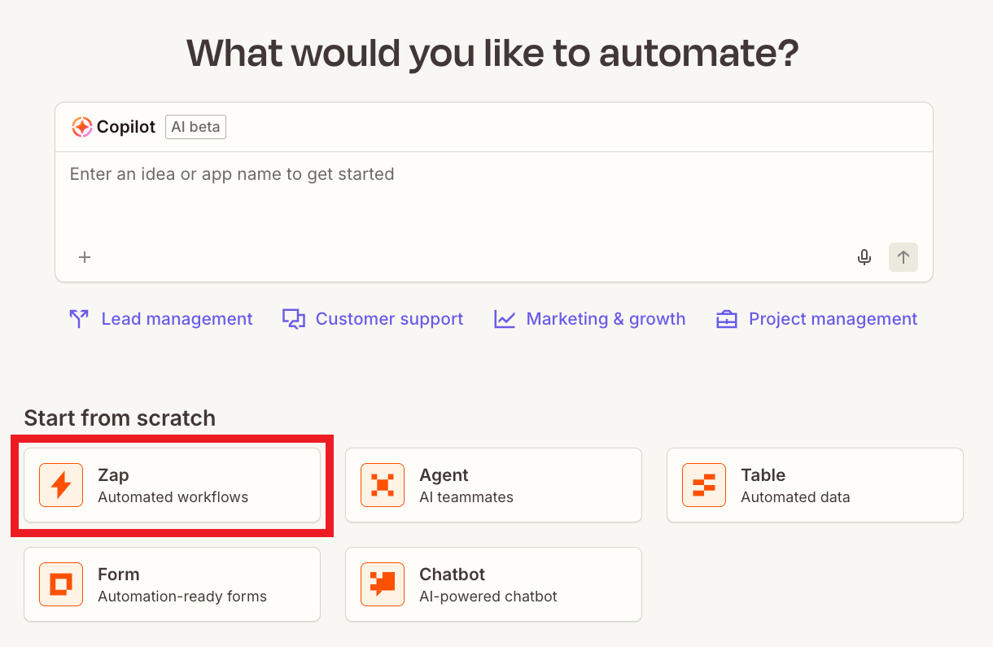The image size is (993, 647).
Task: Open Project management suggestions
Action: [817, 319]
